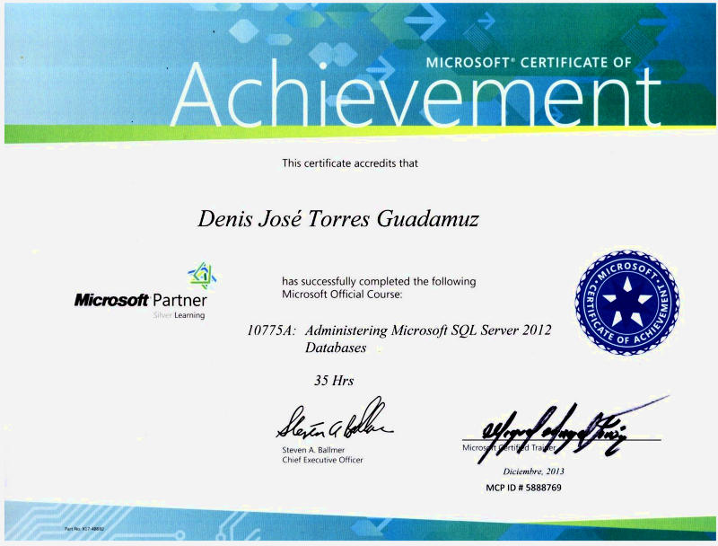Click "Administering Microsoft SQL Server 2012" title
This screenshot has height=546, width=718.
coord(428,330)
